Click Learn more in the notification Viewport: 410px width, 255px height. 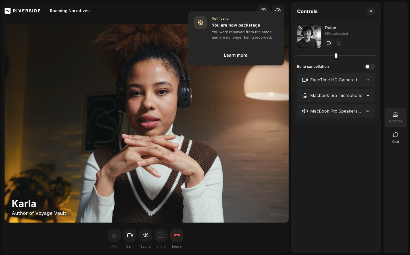pos(236,55)
